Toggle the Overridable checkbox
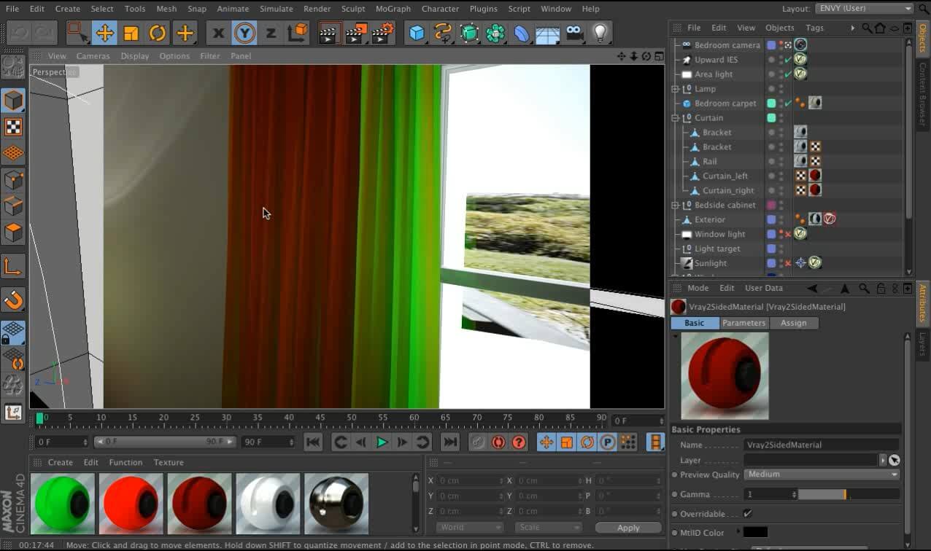931x551 pixels. [747, 514]
